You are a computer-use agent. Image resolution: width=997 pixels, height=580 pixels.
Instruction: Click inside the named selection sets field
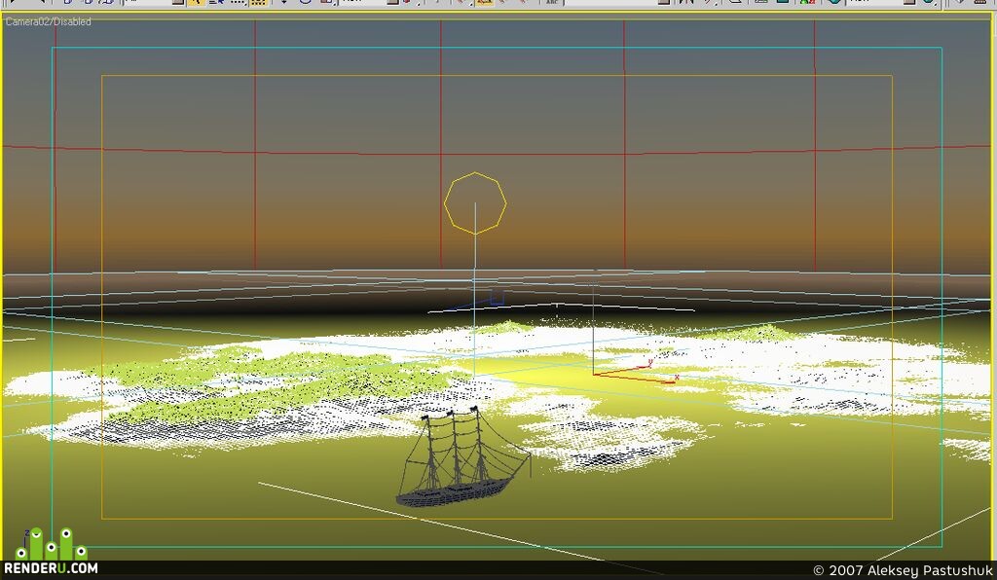pos(610,3)
